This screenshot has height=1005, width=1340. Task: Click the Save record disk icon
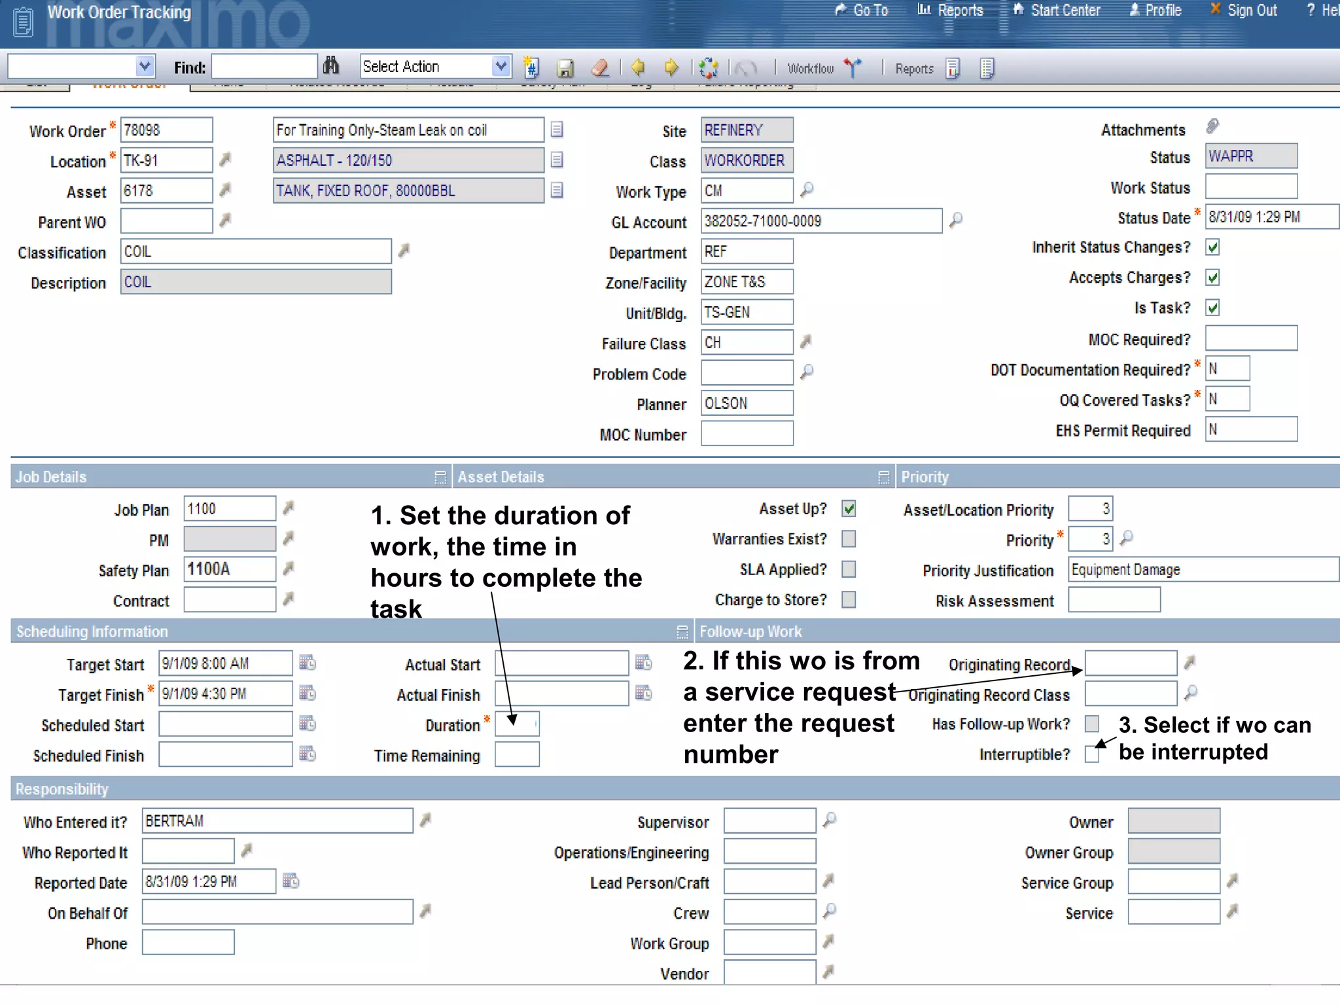point(565,68)
